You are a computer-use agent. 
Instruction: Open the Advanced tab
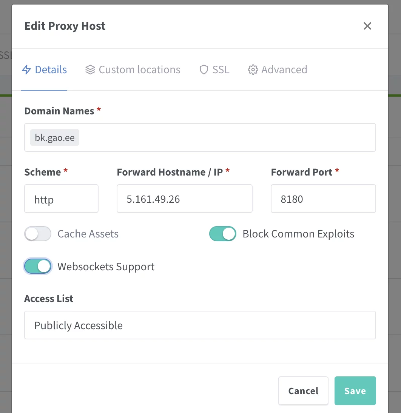tap(284, 70)
